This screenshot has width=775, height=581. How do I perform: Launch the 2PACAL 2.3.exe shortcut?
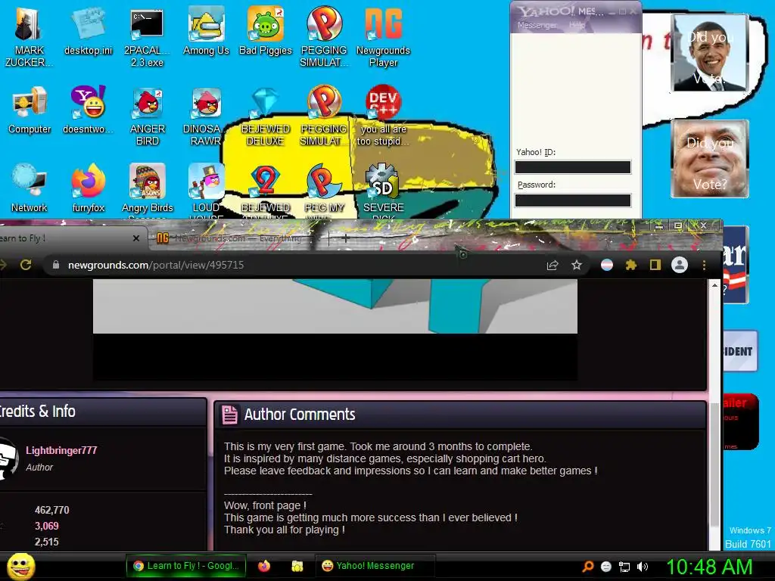point(147,37)
